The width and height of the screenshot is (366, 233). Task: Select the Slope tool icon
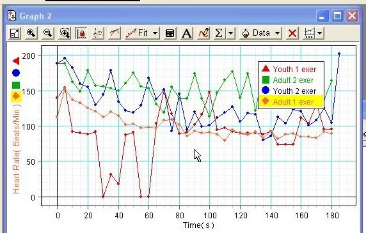[115, 33]
